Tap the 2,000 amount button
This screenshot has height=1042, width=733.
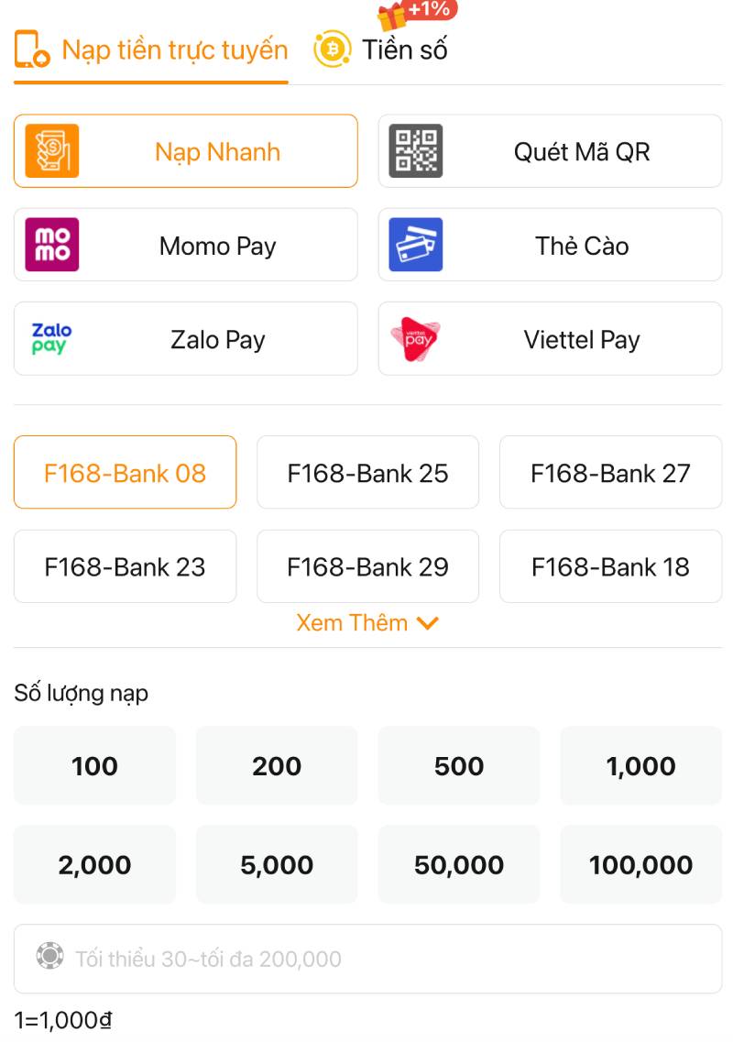(x=94, y=864)
